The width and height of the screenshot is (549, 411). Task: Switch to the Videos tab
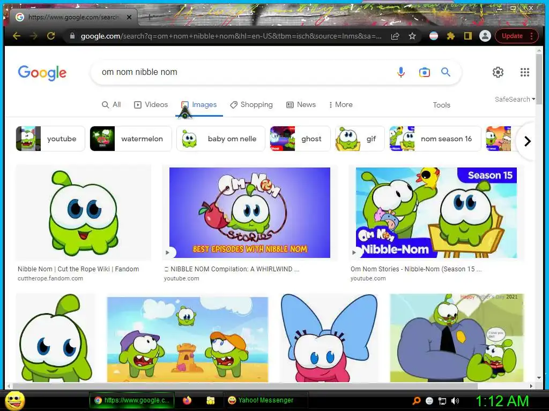click(151, 104)
